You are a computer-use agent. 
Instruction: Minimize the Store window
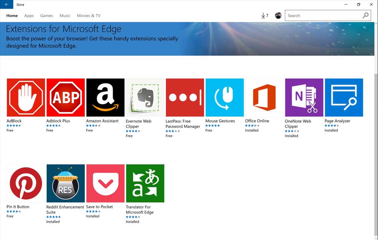tap(346, 5)
